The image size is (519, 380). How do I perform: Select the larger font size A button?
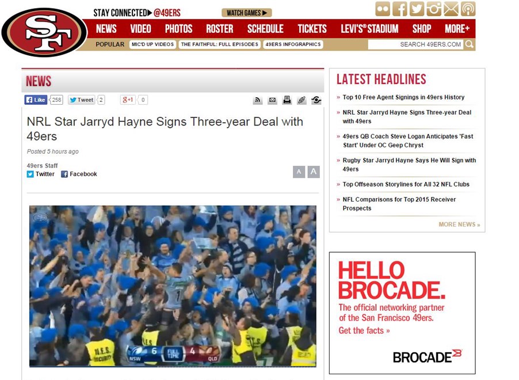pos(314,172)
